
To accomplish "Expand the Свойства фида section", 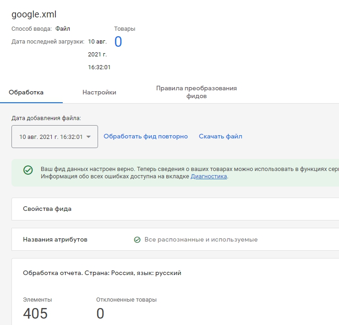I will [x=47, y=209].
